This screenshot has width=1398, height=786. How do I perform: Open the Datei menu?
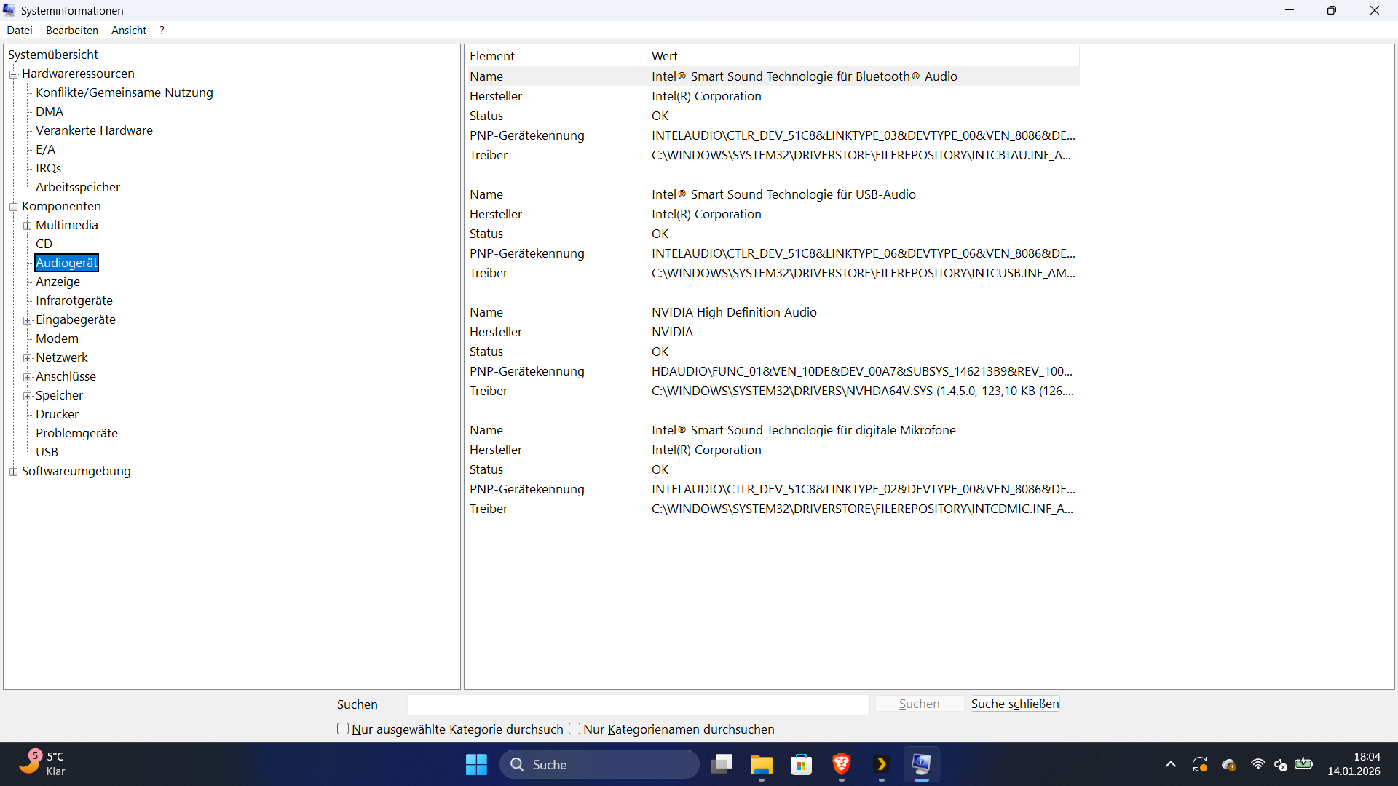coord(19,30)
